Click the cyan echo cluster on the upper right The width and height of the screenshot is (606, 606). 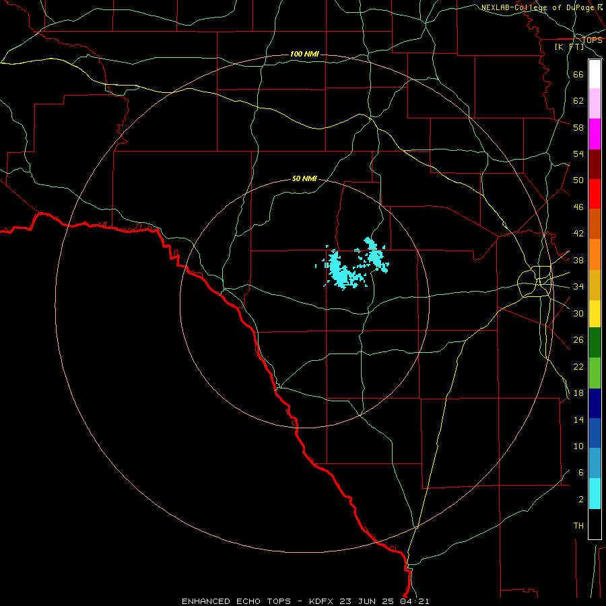(375, 255)
